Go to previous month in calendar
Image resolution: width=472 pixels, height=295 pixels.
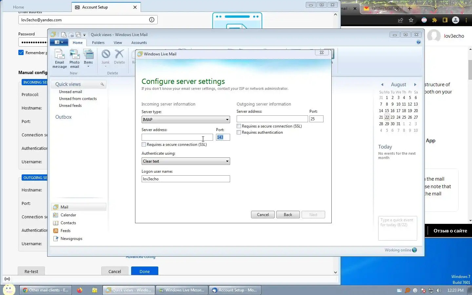pyautogui.click(x=382, y=85)
